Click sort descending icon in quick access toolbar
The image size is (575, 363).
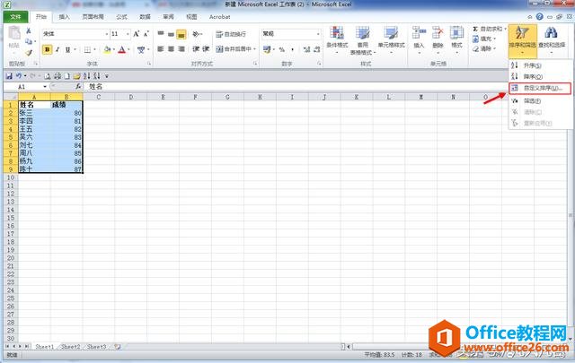pos(96,76)
